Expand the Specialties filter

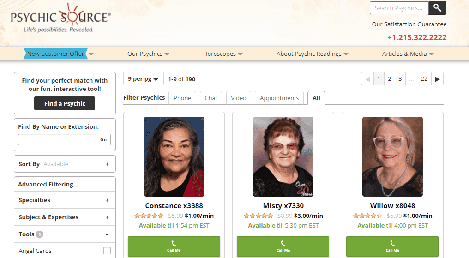coord(107,200)
